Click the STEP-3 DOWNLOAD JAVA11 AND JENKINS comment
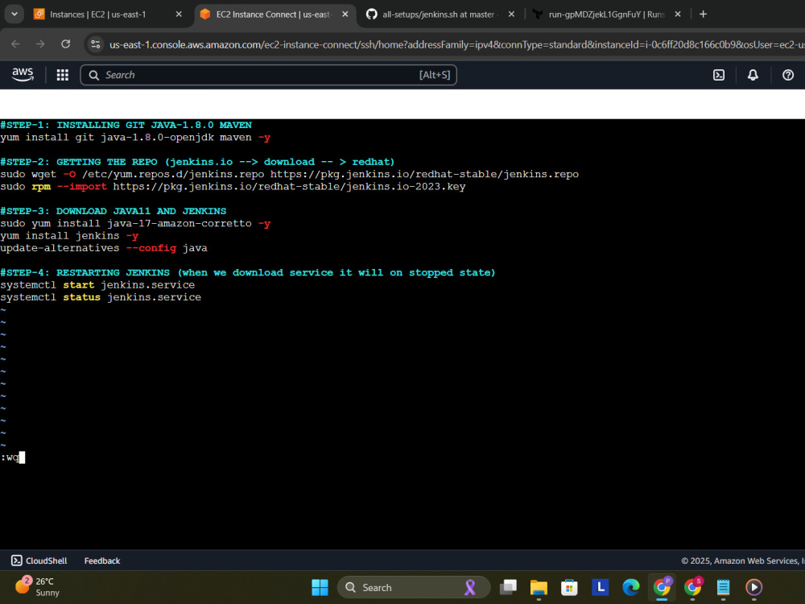805x604 pixels. pos(113,211)
